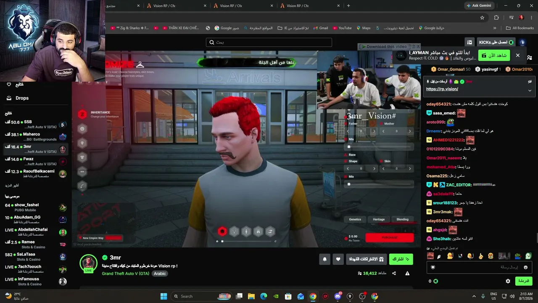Viewport: 538px width, 303px height.
Task: Open the Gmail bookmark
Action: [320, 28]
